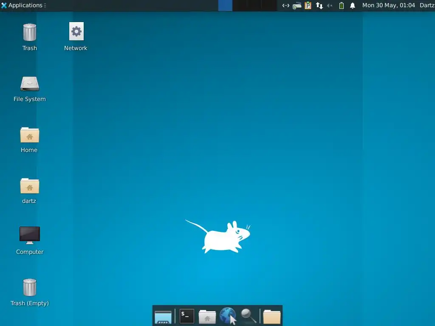Click the Show Desktop dock icon
Image resolution: width=435 pixels, height=326 pixels.
tap(163, 317)
